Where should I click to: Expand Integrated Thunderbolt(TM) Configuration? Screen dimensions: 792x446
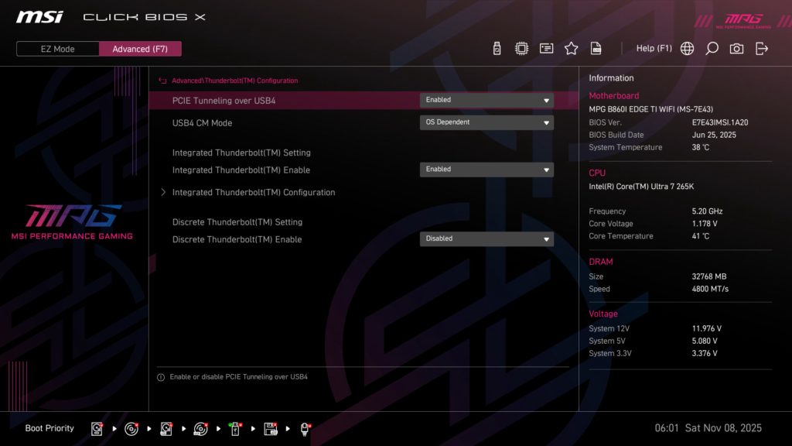point(249,192)
